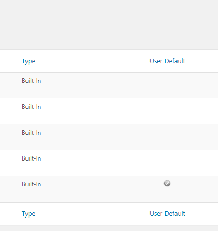This screenshot has height=231, width=218.
Task: Click the bottom User Default footer header
Action: (167, 214)
